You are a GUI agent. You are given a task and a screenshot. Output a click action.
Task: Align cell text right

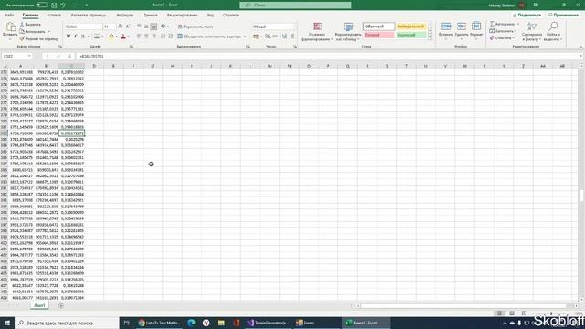tap(154, 37)
